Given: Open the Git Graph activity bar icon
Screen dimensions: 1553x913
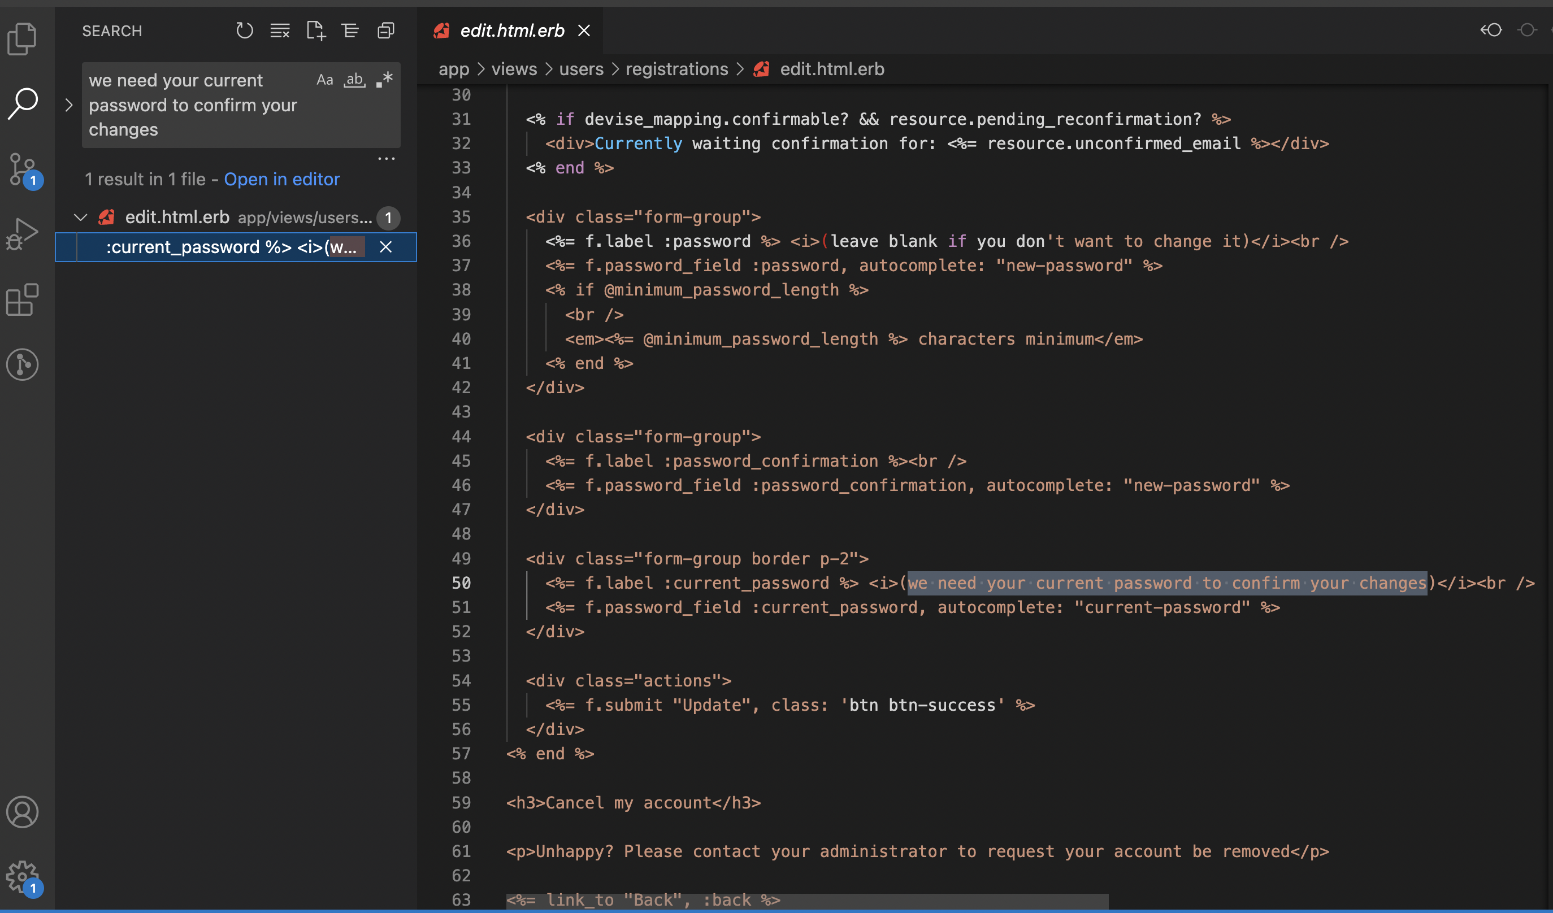Looking at the screenshot, I should (23, 364).
